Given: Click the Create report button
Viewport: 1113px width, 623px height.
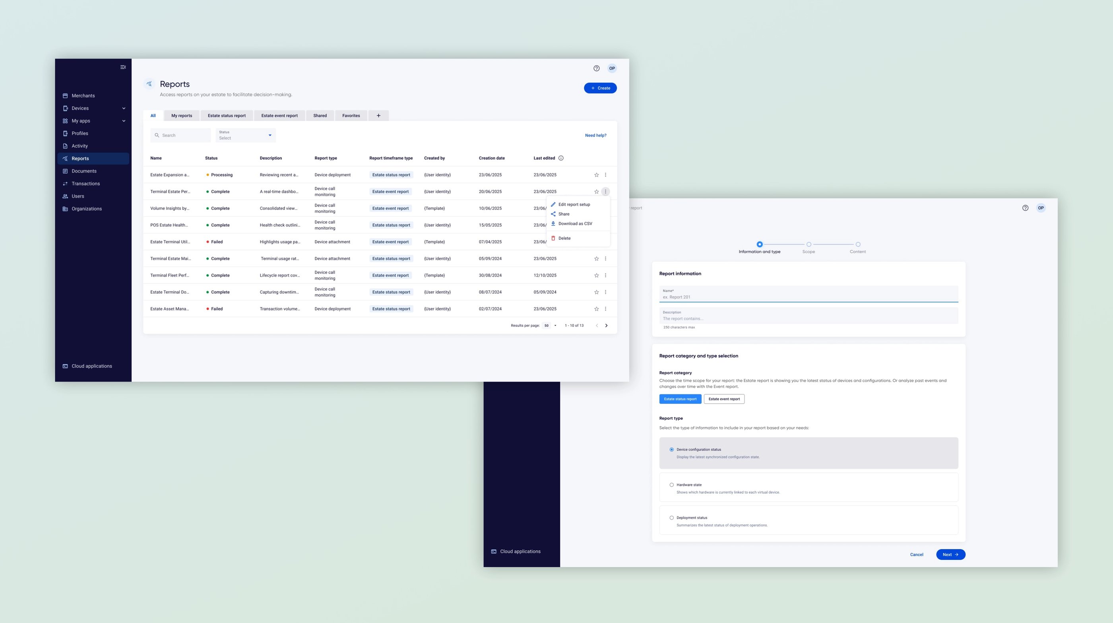Looking at the screenshot, I should [x=600, y=88].
